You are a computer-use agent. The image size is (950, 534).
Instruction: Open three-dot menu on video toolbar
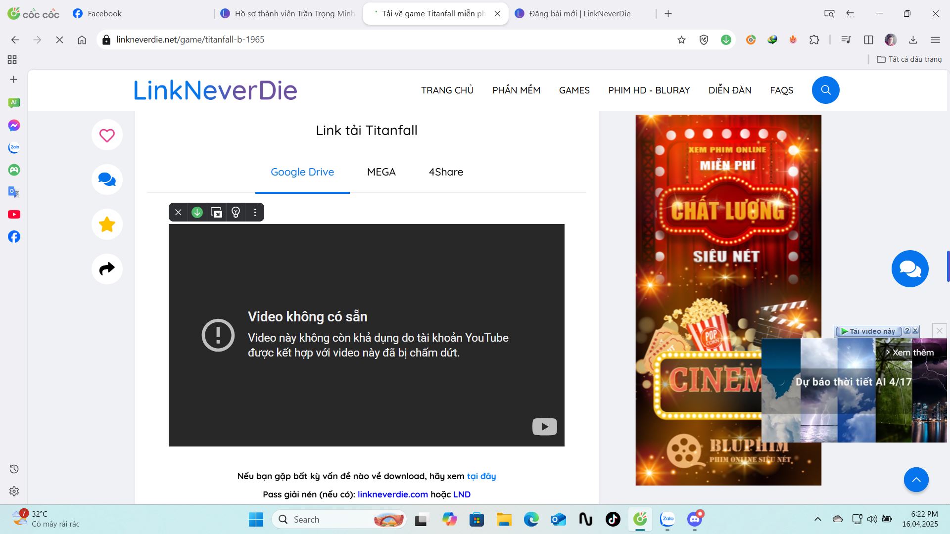(x=255, y=212)
